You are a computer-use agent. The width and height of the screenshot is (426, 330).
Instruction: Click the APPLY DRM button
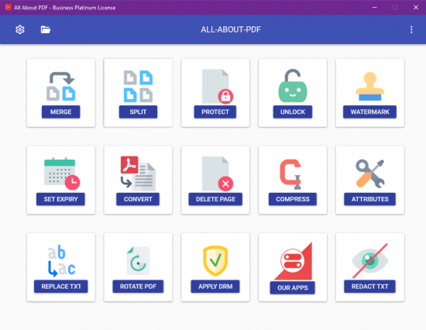click(215, 287)
